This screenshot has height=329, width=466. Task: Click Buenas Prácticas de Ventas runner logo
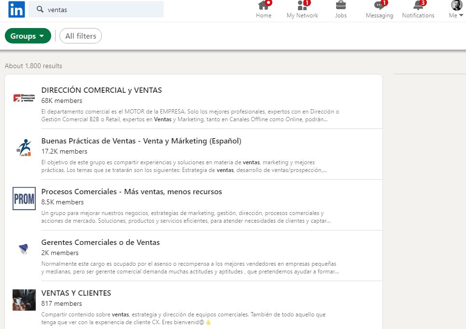[x=24, y=148]
